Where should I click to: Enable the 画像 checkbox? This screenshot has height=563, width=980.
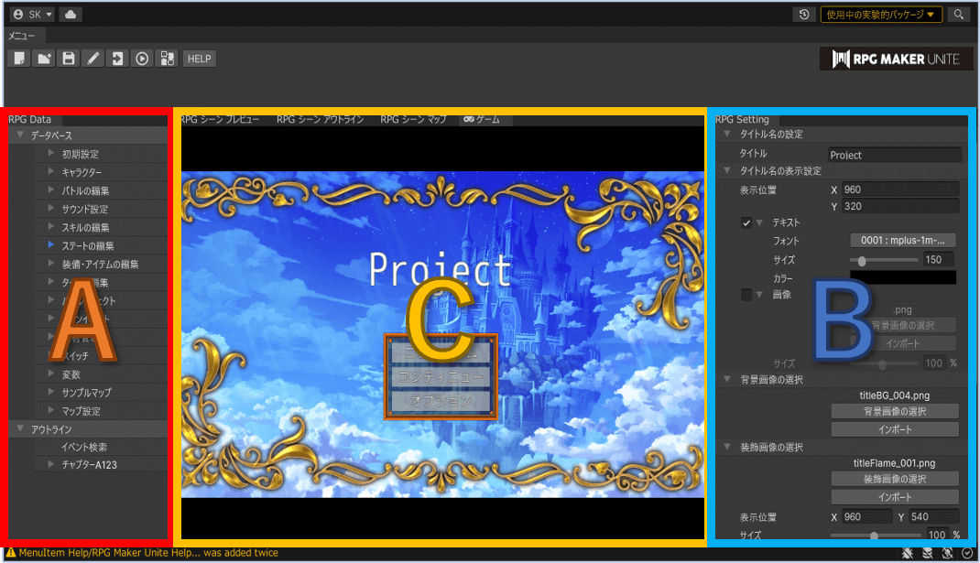point(746,295)
